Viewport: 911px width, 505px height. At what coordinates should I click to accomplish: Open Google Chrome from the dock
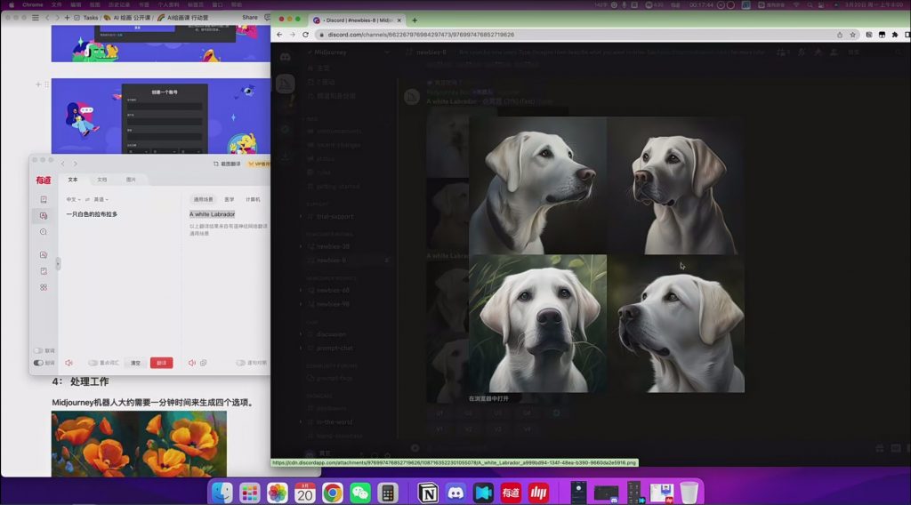(x=333, y=493)
